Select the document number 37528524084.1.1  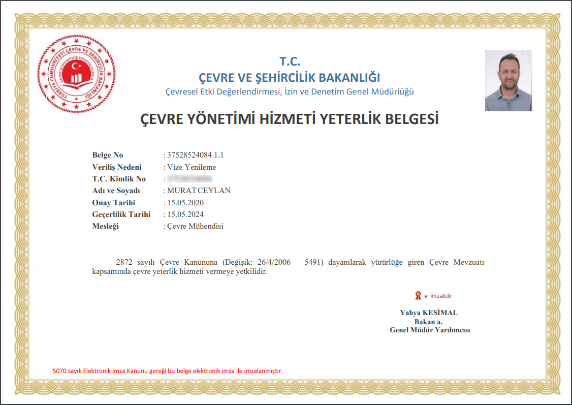point(195,155)
